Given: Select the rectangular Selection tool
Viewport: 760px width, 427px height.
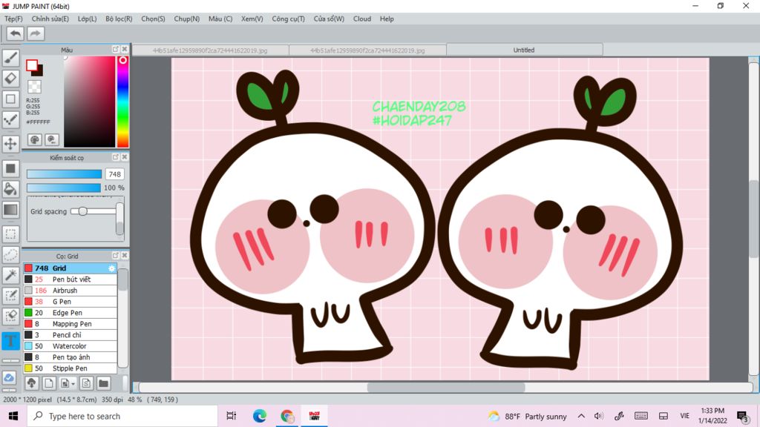Looking at the screenshot, I should coord(10,234).
